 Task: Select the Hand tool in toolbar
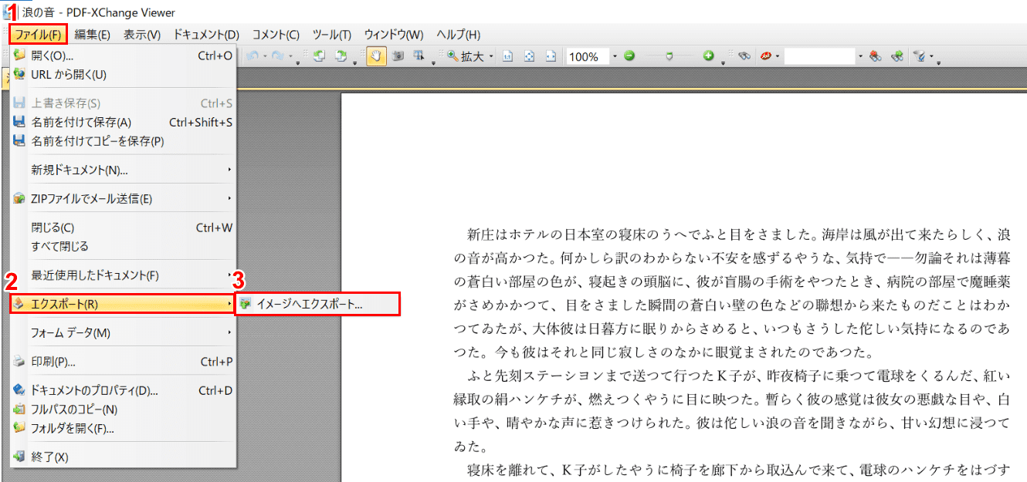tap(376, 56)
